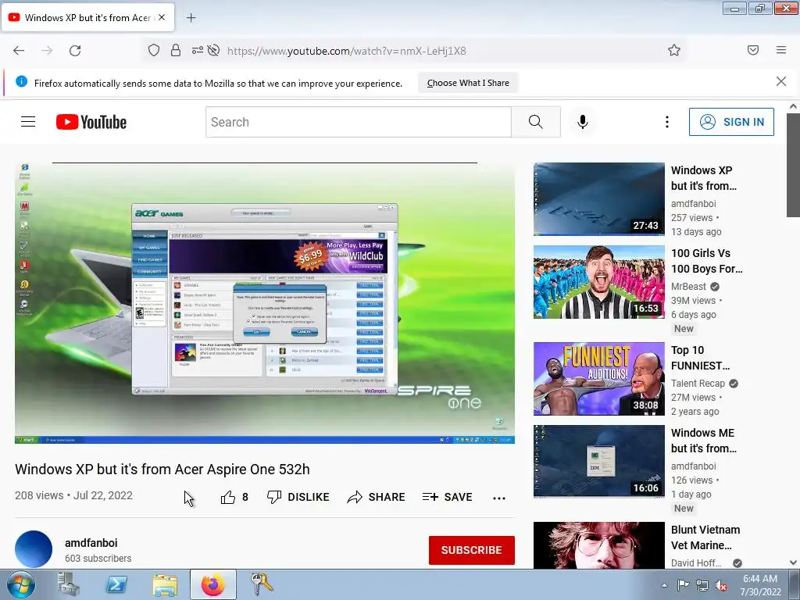Dismiss the Firefox data notification bar

coord(781,81)
